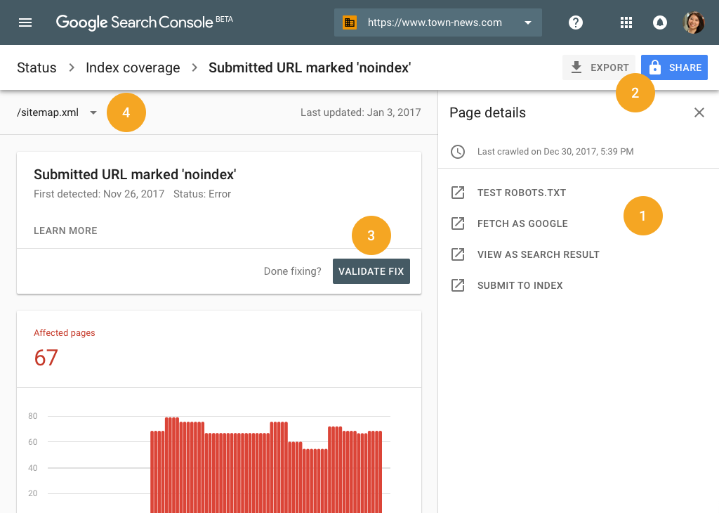Click the external link icon beside SUBMIT TO INDEX
Screen dimensions: 719x513
pos(458,285)
